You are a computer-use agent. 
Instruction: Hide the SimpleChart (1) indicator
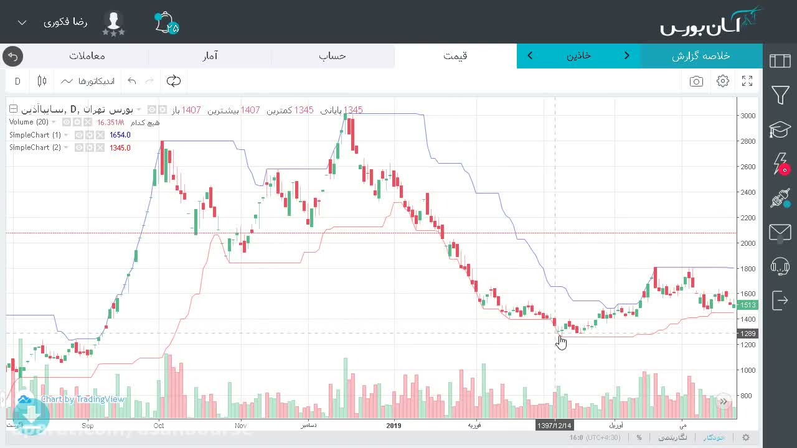click(x=79, y=135)
